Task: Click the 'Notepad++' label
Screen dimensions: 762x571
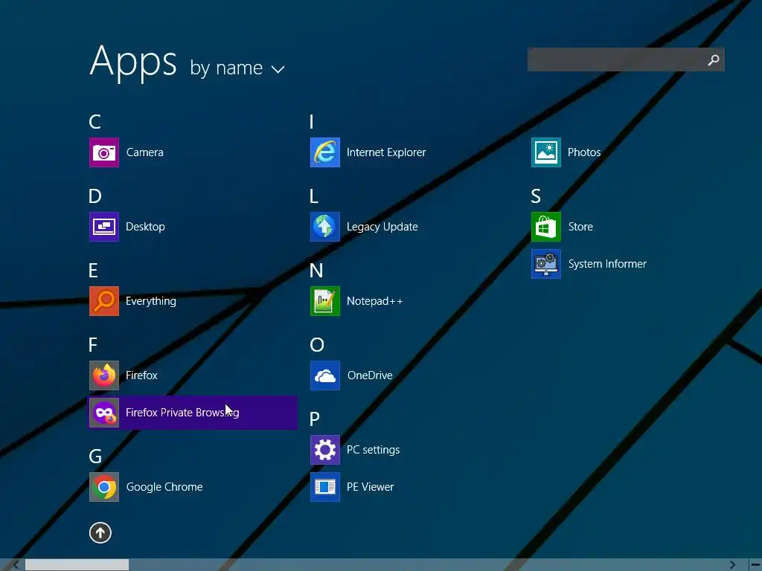Action: point(375,301)
